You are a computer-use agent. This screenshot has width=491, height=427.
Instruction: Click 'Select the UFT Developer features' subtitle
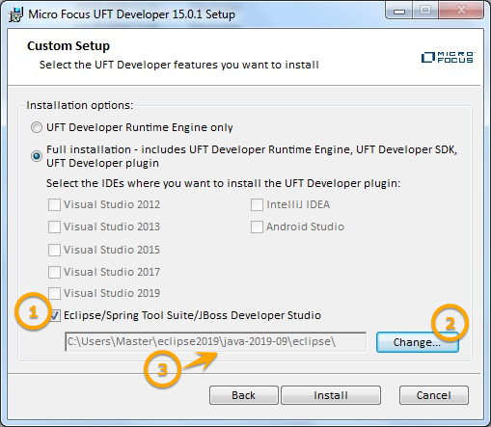179,65
